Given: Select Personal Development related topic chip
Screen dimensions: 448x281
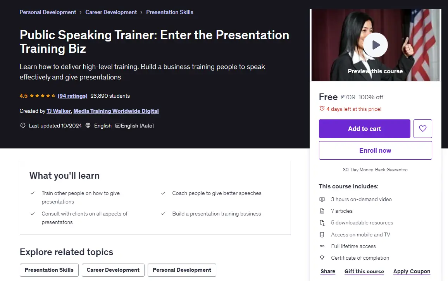Looking at the screenshot, I should [182, 270].
